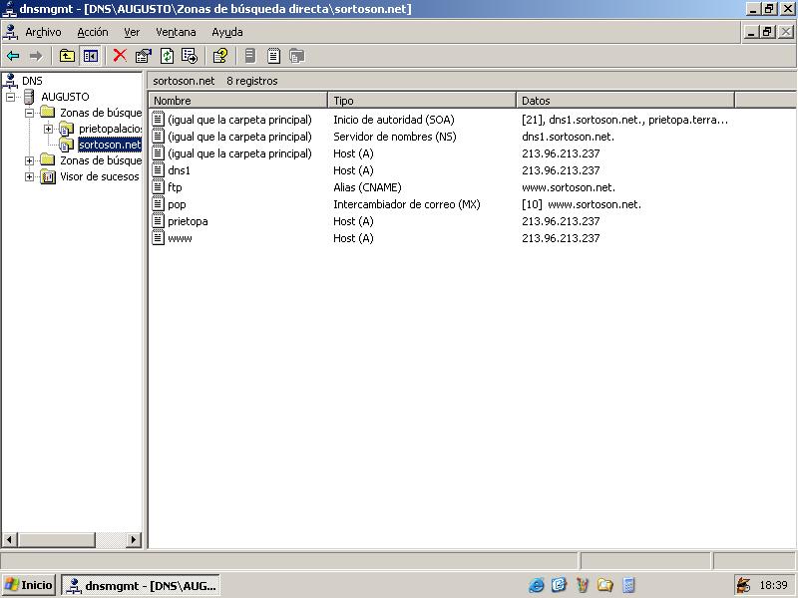The width and height of the screenshot is (798, 598).
Task: Go up one level with folder-arrow icon
Action: coord(67,56)
